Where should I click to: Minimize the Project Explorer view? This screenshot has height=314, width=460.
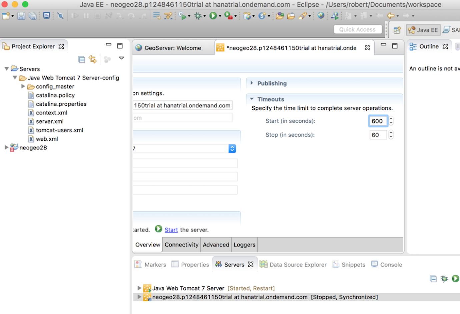109,45
